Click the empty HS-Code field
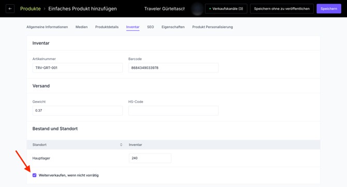Image resolution: width=347 pixels, height=187 pixels. pos(173,110)
